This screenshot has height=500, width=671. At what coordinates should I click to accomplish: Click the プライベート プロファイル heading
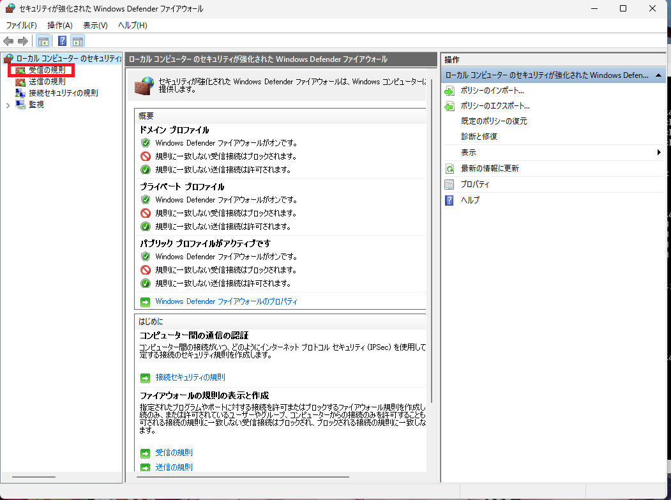pyautogui.click(x=182, y=187)
